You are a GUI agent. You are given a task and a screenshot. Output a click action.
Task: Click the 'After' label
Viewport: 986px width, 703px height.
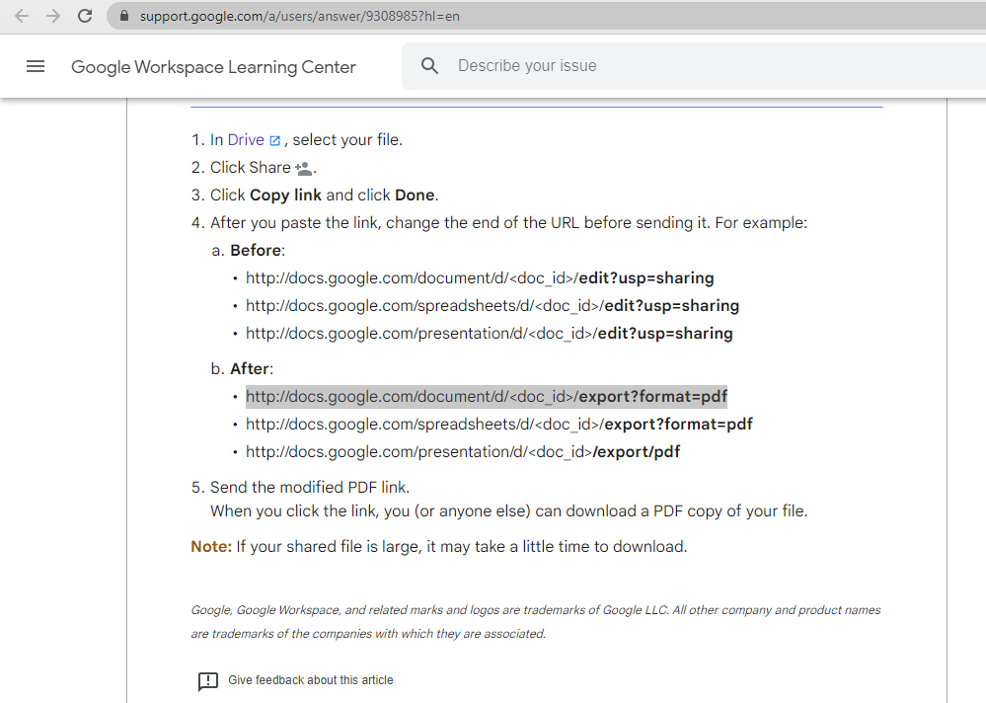tap(251, 368)
